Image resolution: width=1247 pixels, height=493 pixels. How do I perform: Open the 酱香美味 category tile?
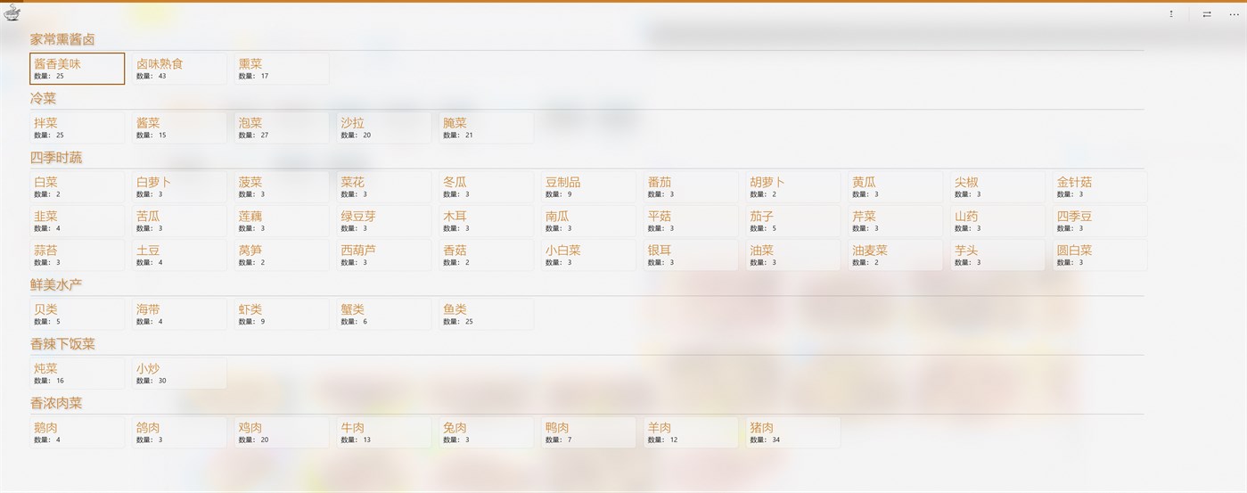point(78,69)
